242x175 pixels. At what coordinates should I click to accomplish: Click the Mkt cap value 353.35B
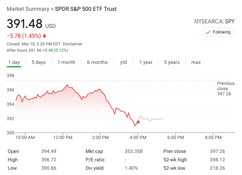(x=134, y=152)
